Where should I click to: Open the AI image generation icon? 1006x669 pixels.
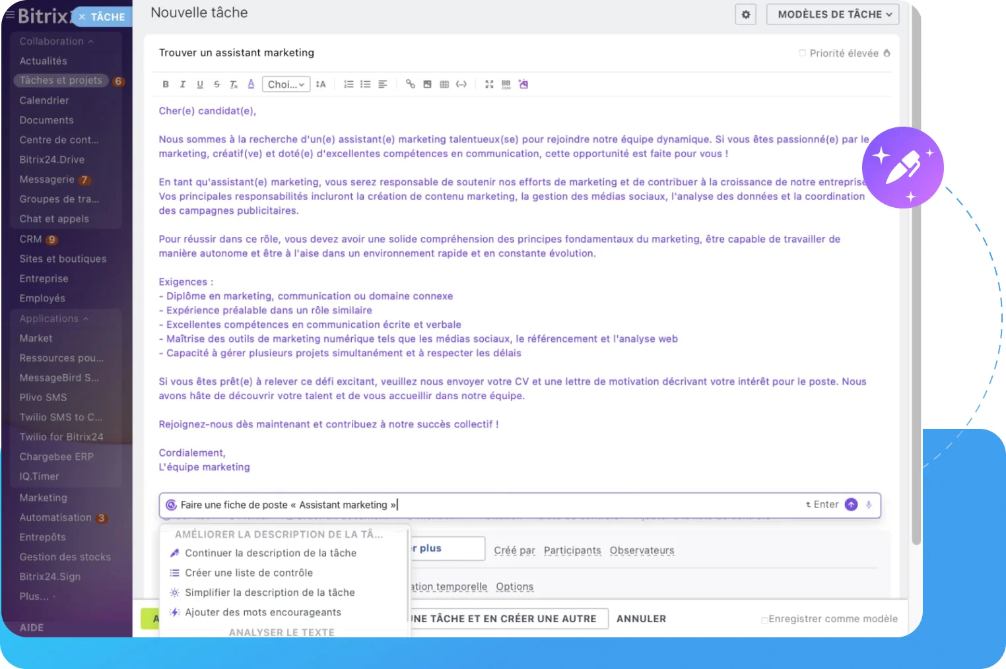click(x=523, y=84)
